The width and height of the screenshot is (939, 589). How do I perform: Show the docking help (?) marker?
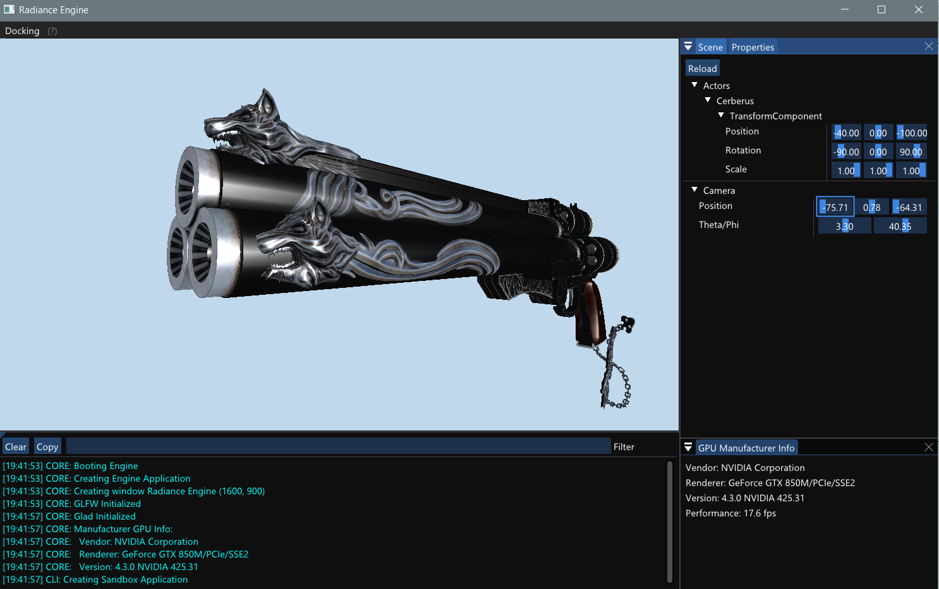tap(52, 31)
